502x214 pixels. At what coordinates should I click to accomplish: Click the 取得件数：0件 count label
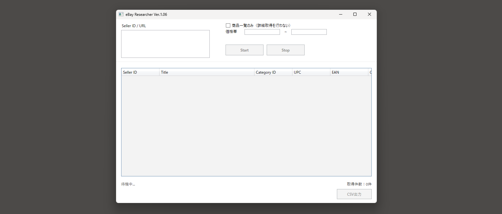(359, 184)
